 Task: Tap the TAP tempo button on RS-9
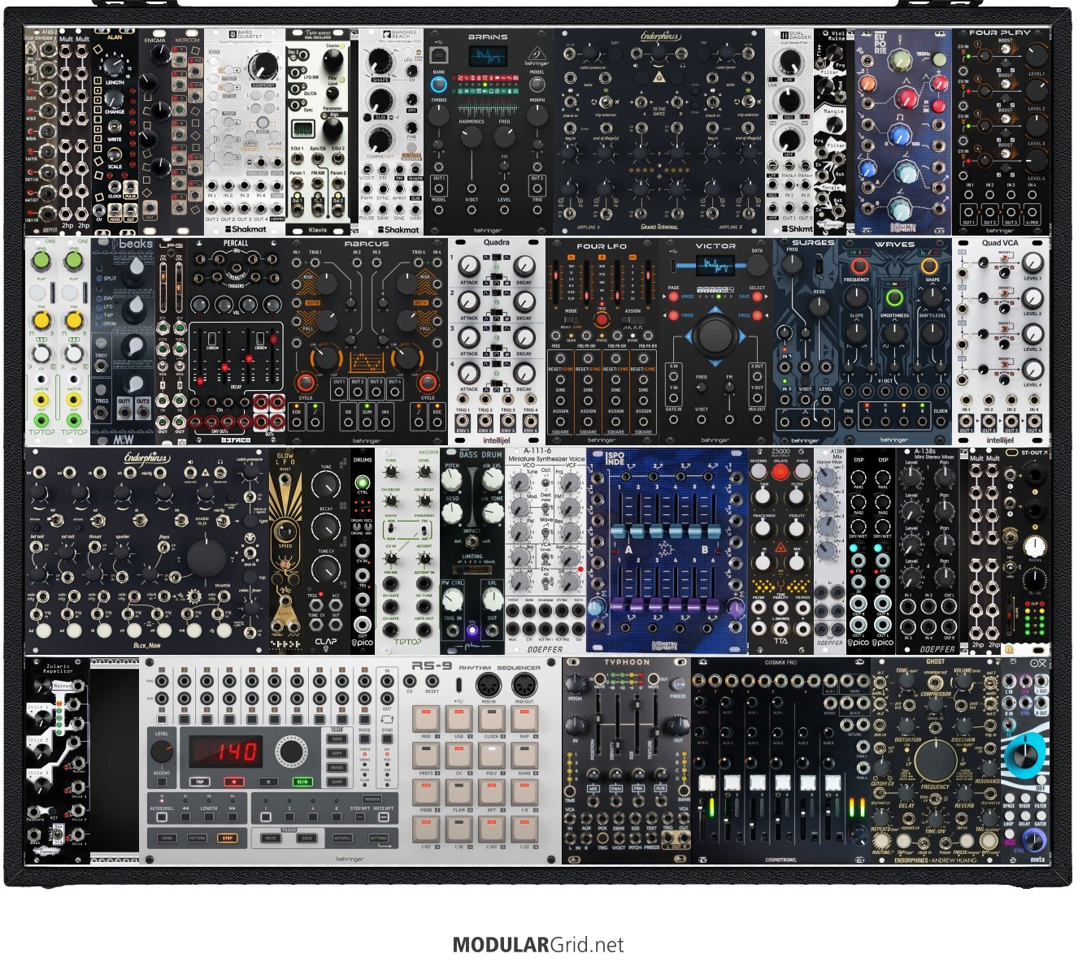pyautogui.click(x=201, y=782)
